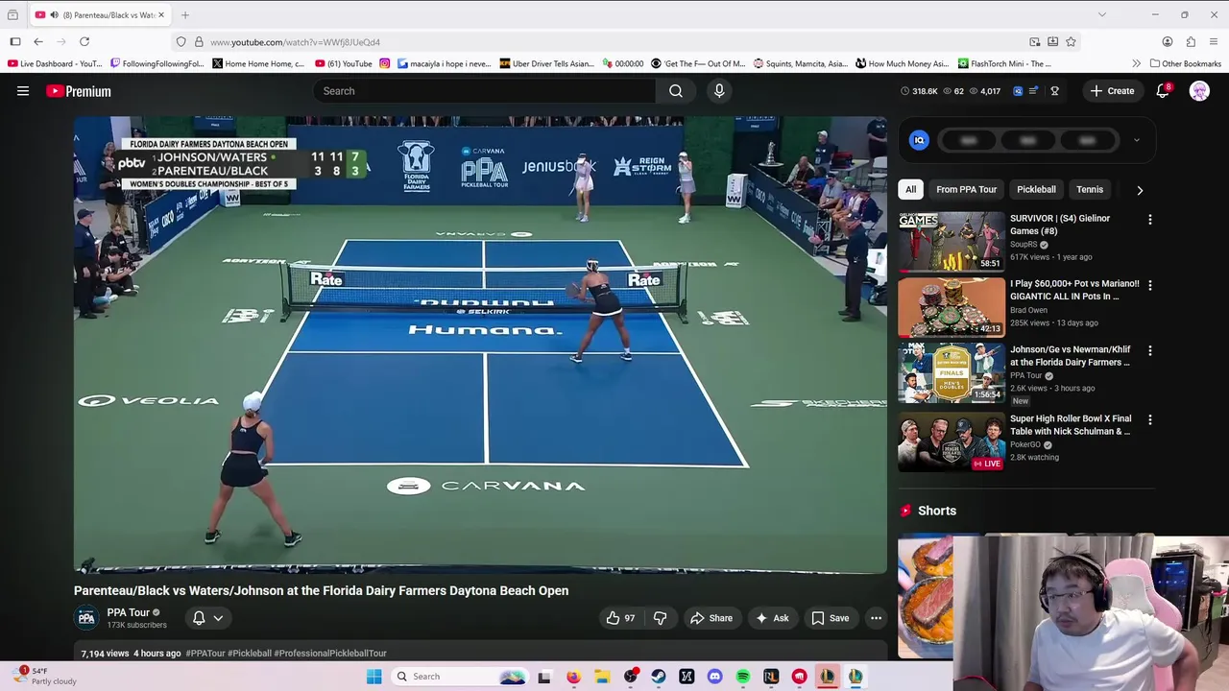The height and width of the screenshot is (691, 1229).
Task: Open File Explorer from taskbar
Action: pos(602,677)
